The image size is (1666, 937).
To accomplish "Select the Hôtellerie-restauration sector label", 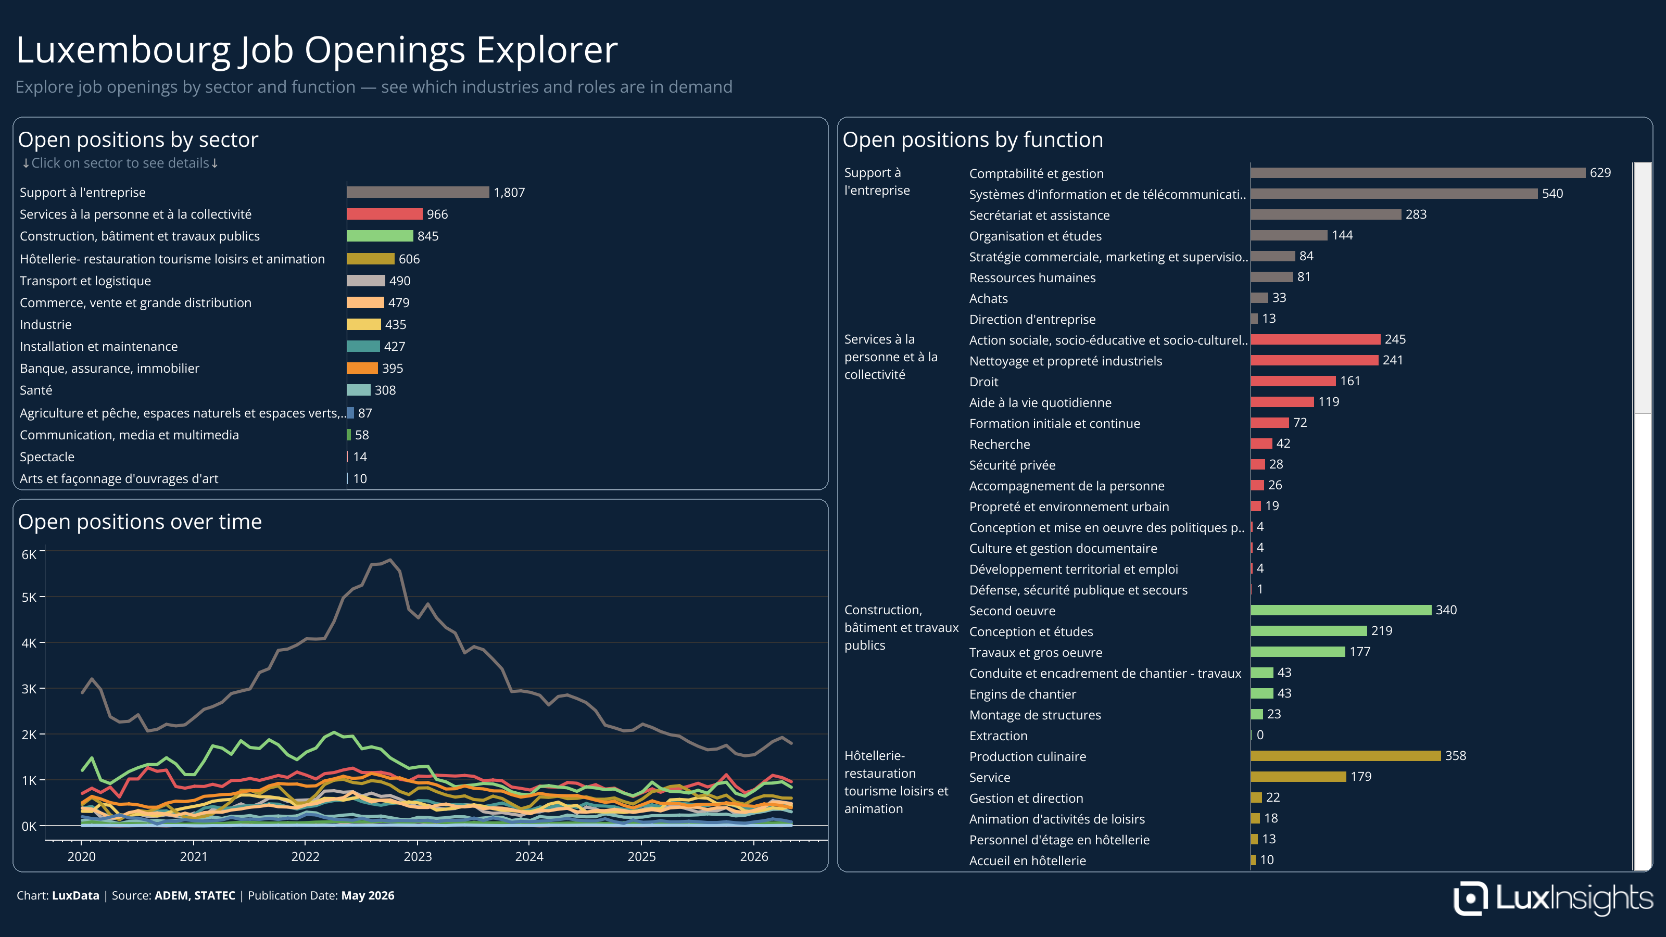I will [172, 259].
